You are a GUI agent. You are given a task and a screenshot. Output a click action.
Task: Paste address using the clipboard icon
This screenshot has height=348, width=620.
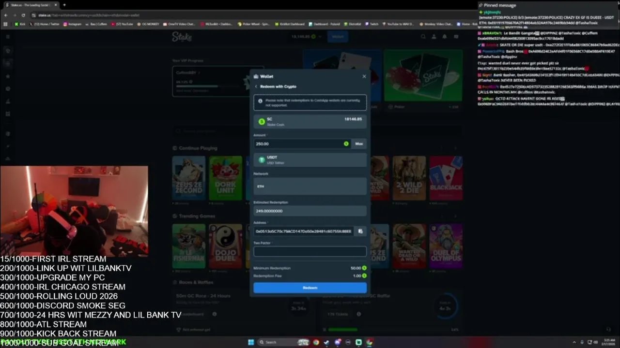point(360,231)
